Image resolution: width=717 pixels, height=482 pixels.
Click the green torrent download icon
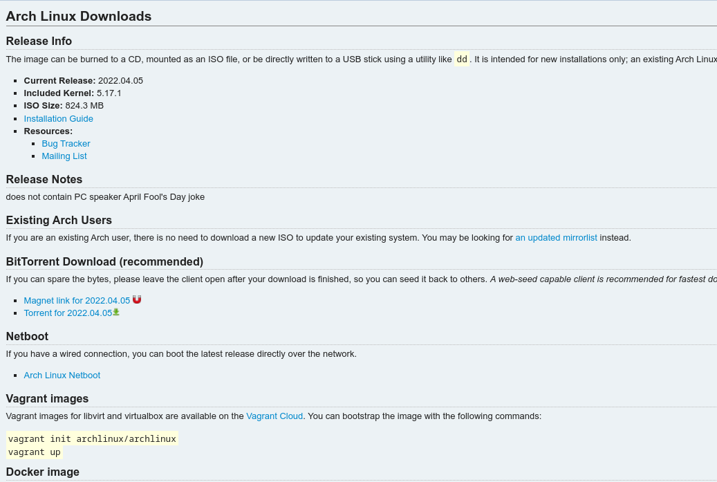(116, 312)
